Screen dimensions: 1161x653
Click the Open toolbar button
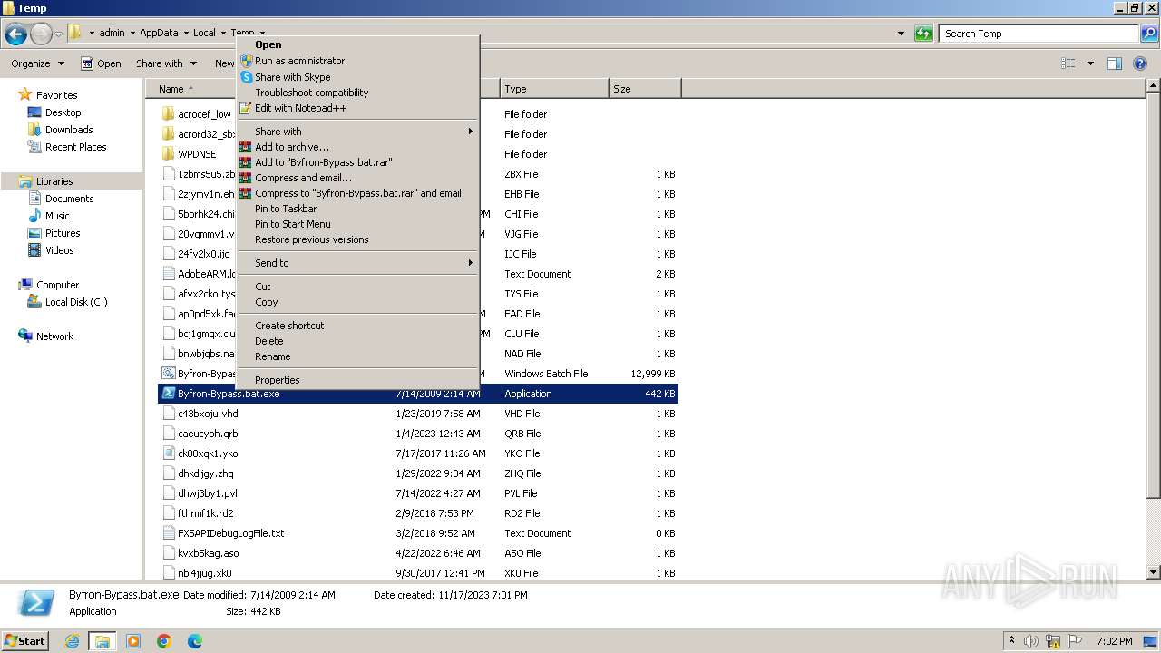(101, 63)
